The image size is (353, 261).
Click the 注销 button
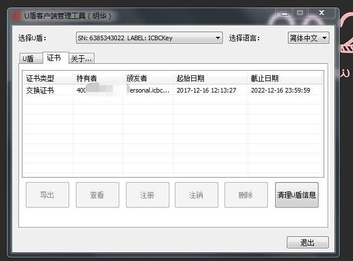(x=196, y=195)
